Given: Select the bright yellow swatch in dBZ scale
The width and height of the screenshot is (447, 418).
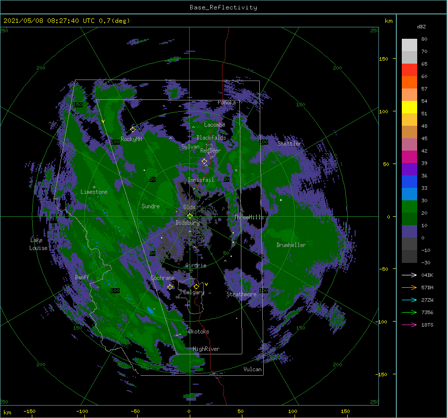Looking at the screenshot, I should pos(409,107).
